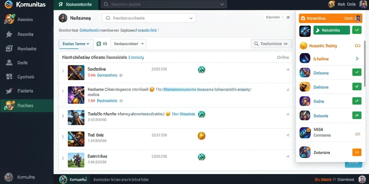Open the Dyerkaels sidebar icon
Viewport: 369px width, 184px height.
tap(9, 77)
